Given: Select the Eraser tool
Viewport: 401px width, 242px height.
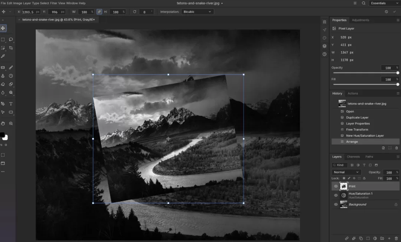Looking at the screenshot, I should pos(3,84).
